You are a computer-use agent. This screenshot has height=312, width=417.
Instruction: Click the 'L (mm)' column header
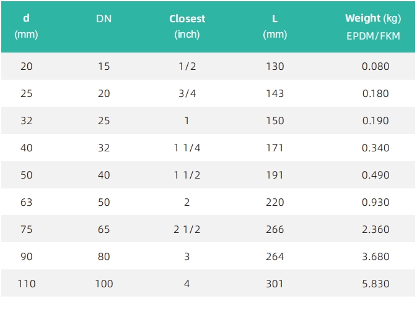(274, 27)
